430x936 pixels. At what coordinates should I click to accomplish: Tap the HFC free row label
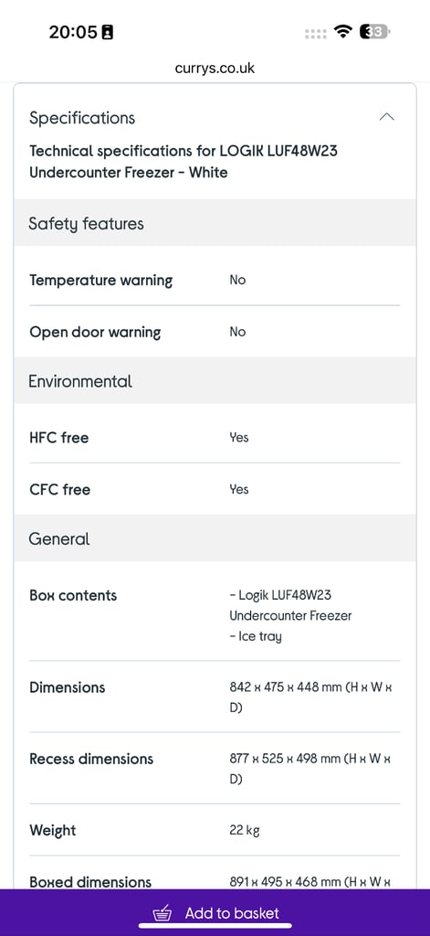tap(59, 438)
